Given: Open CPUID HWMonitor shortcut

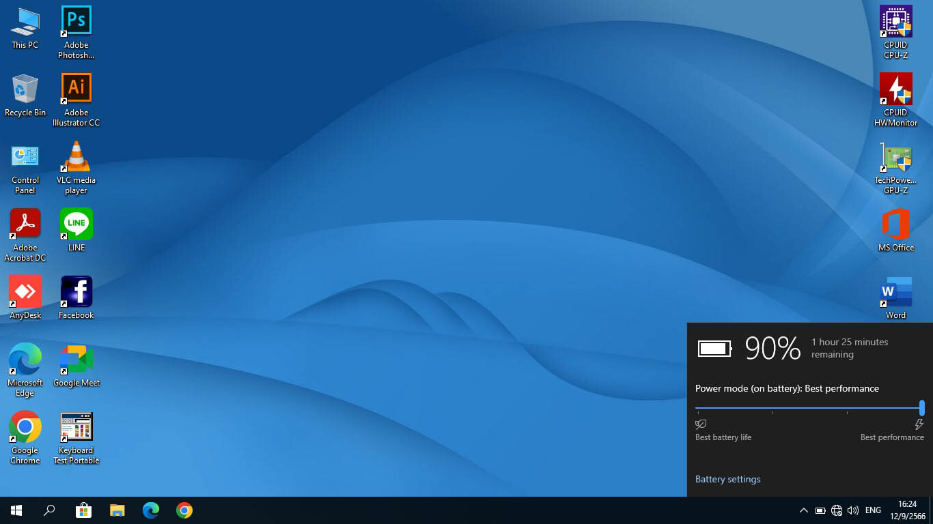Looking at the screenshot, I should [x=895, y=100].
